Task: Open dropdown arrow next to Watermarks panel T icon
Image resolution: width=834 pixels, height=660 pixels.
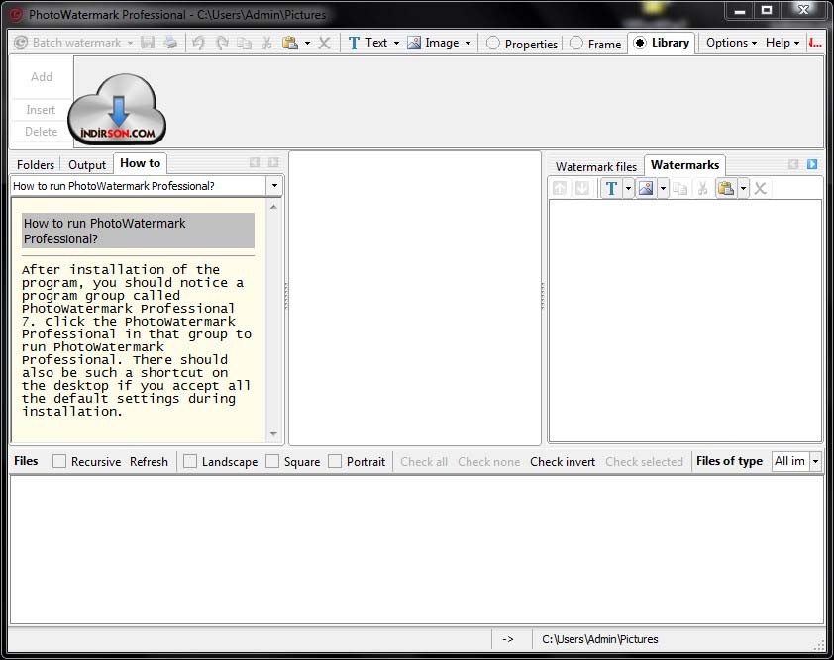Action: click(x=628, y=188)
